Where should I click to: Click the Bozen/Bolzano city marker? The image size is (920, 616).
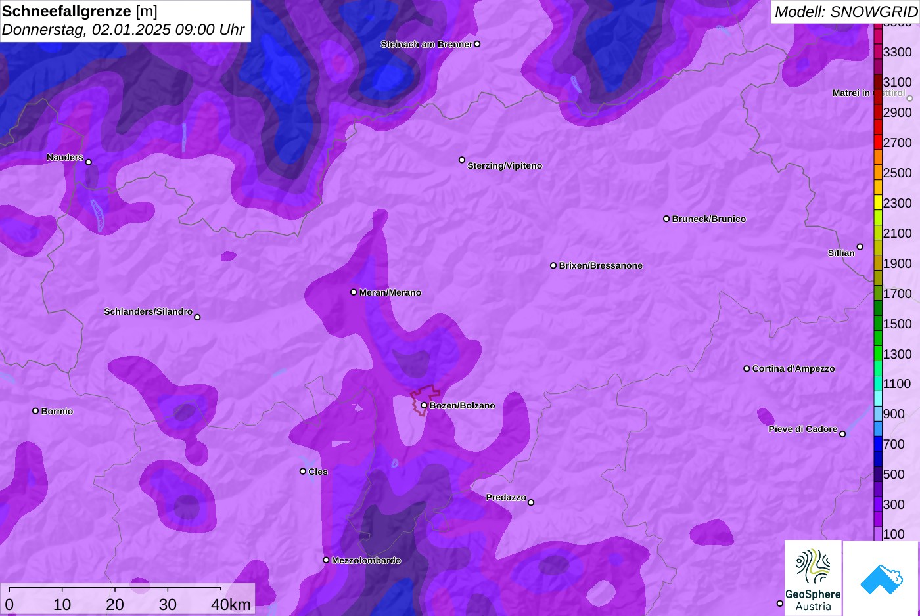point(424,405)
